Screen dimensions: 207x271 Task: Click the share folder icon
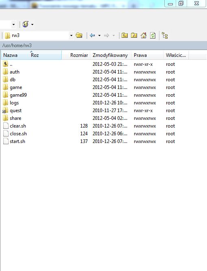click(6, 118)
